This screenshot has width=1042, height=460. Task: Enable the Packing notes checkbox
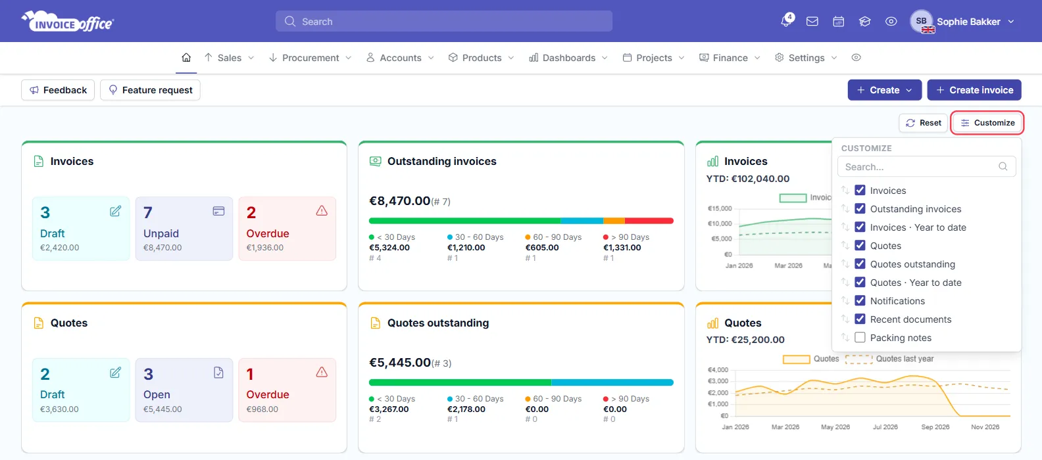[x=860, y=338]
